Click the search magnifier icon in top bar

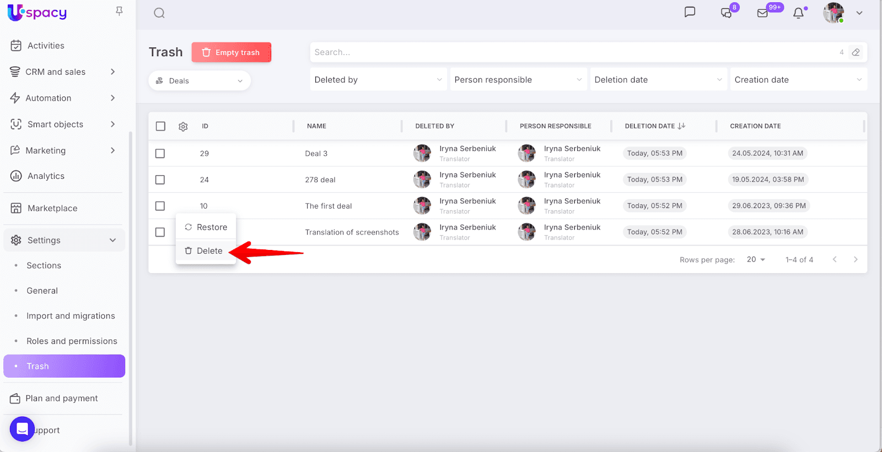coord(159,13)
